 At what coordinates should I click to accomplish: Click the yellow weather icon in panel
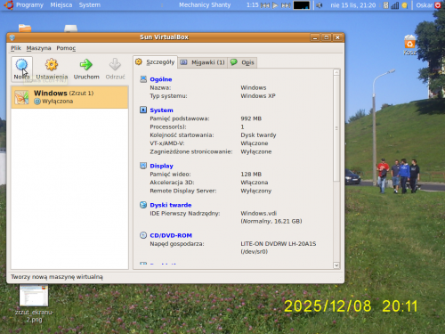[404, 5]
